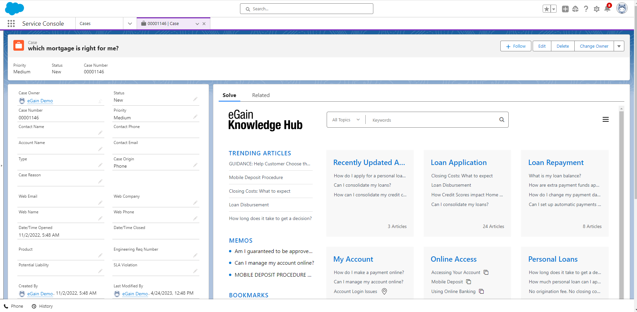
Task: View notifications via the bell icon
Action: point(607,9)
